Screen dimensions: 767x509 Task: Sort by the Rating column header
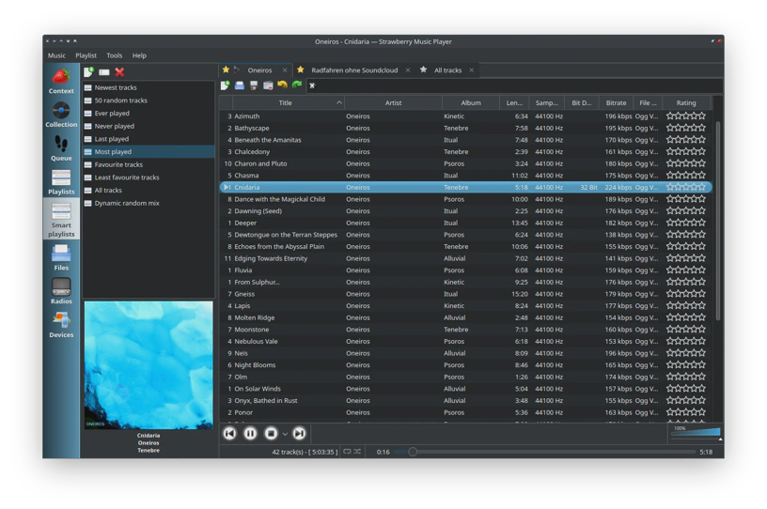(x=686, y=102)
